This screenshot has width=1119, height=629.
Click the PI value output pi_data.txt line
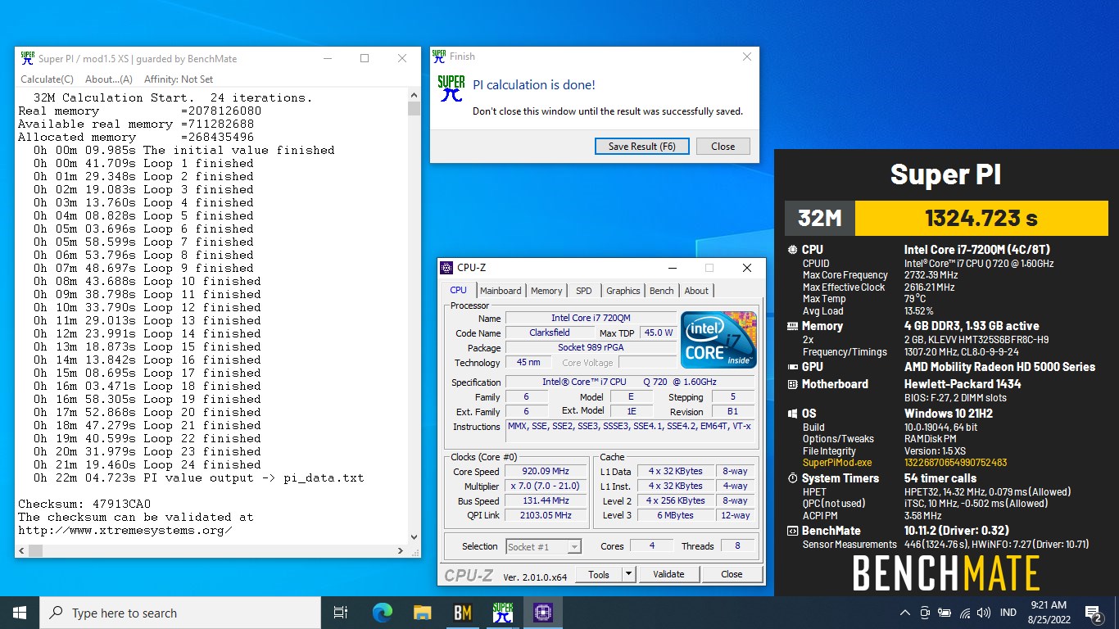[199, 477]
